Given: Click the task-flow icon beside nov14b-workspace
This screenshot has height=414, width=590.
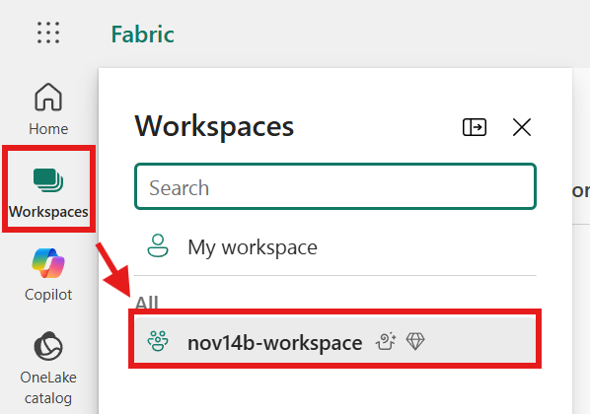Looking at the screenshot, I should pos(386,341).
